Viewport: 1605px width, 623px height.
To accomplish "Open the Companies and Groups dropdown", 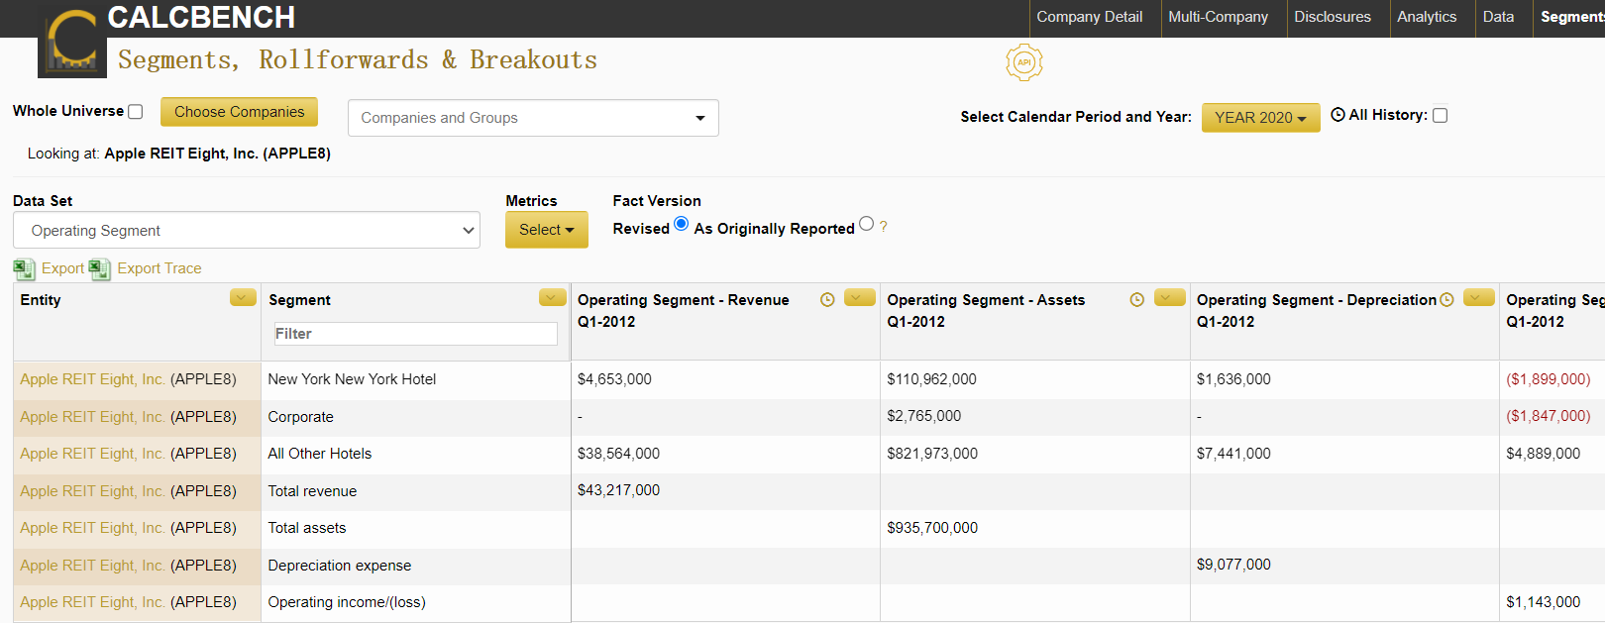I will (533, 118).
